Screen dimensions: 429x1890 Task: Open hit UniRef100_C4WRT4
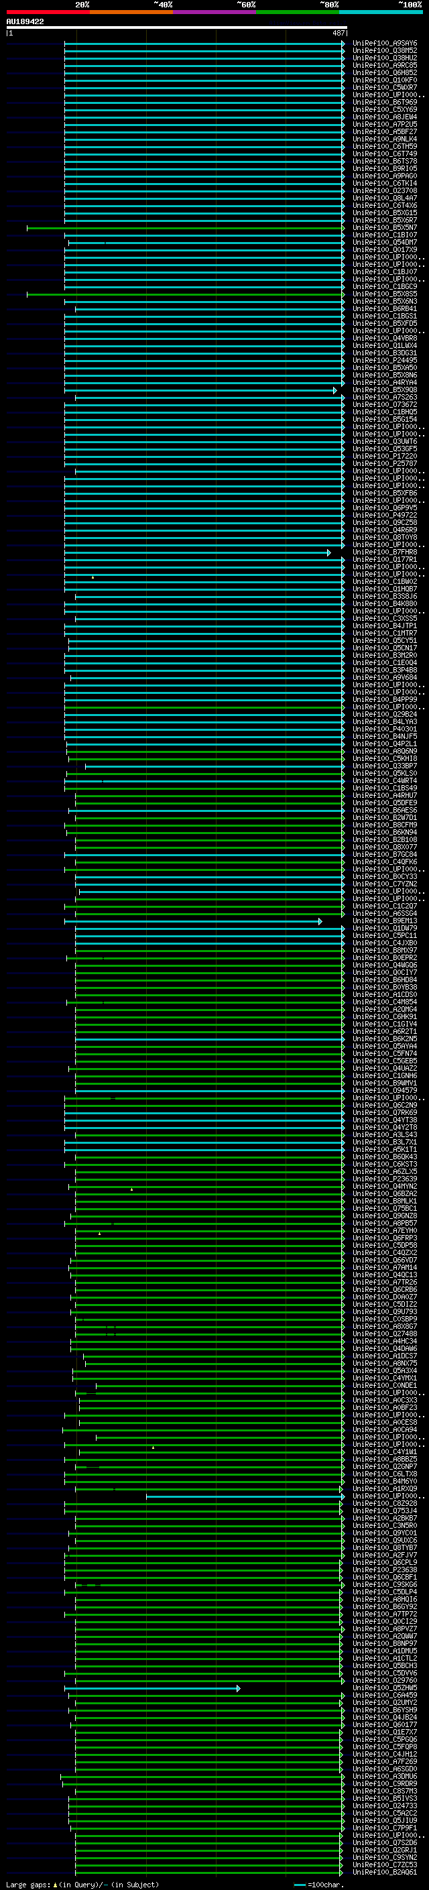tap(384, 780)
